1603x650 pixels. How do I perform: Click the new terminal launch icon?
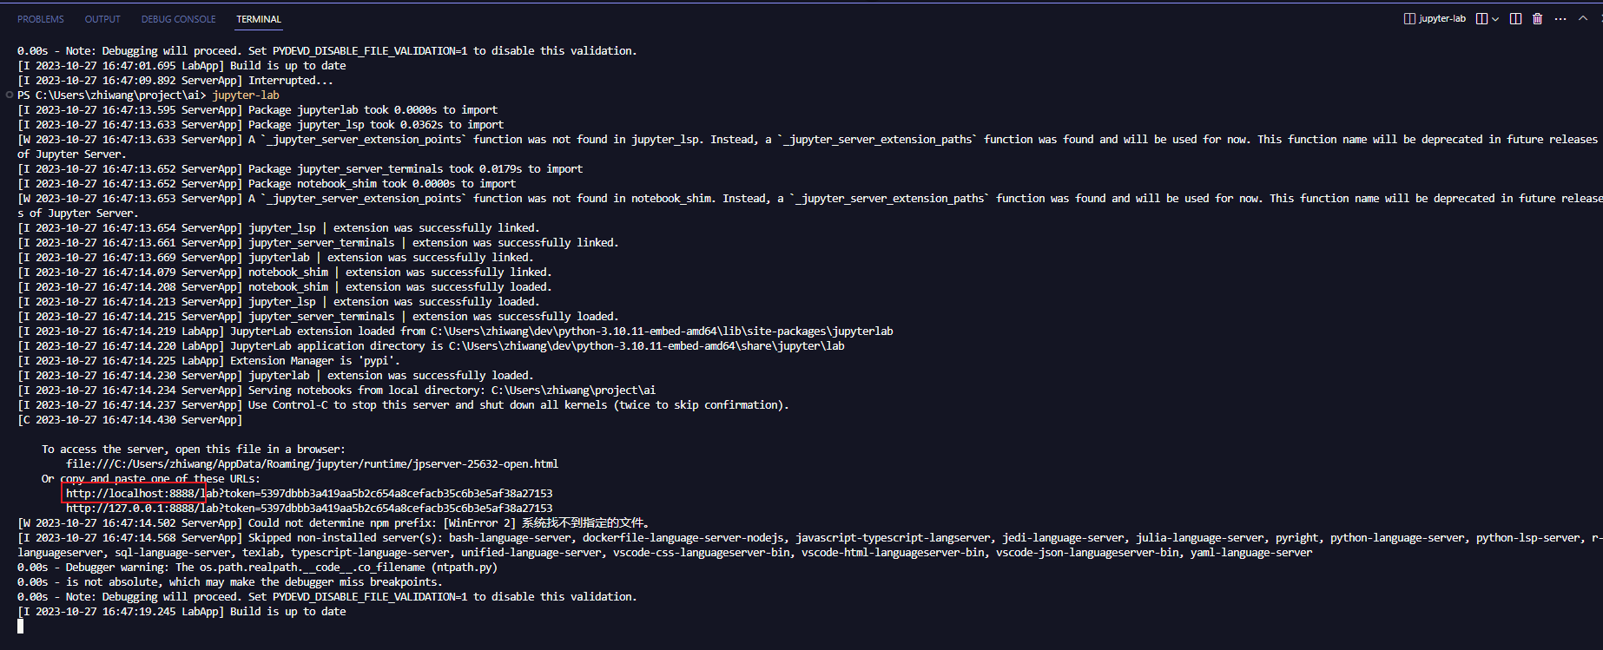pyautogui.click(x=1481, y=18)
